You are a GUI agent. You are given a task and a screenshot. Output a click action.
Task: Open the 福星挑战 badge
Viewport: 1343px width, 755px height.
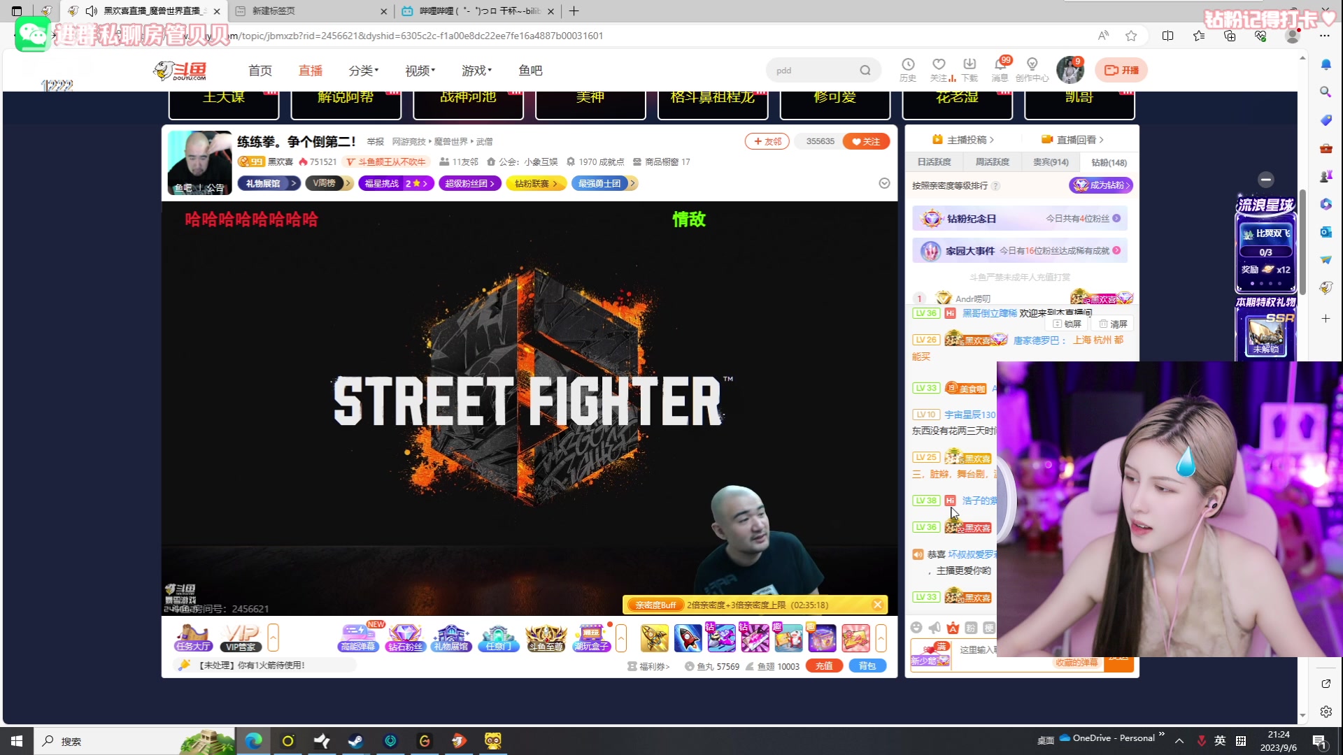[x=396, y=183]
